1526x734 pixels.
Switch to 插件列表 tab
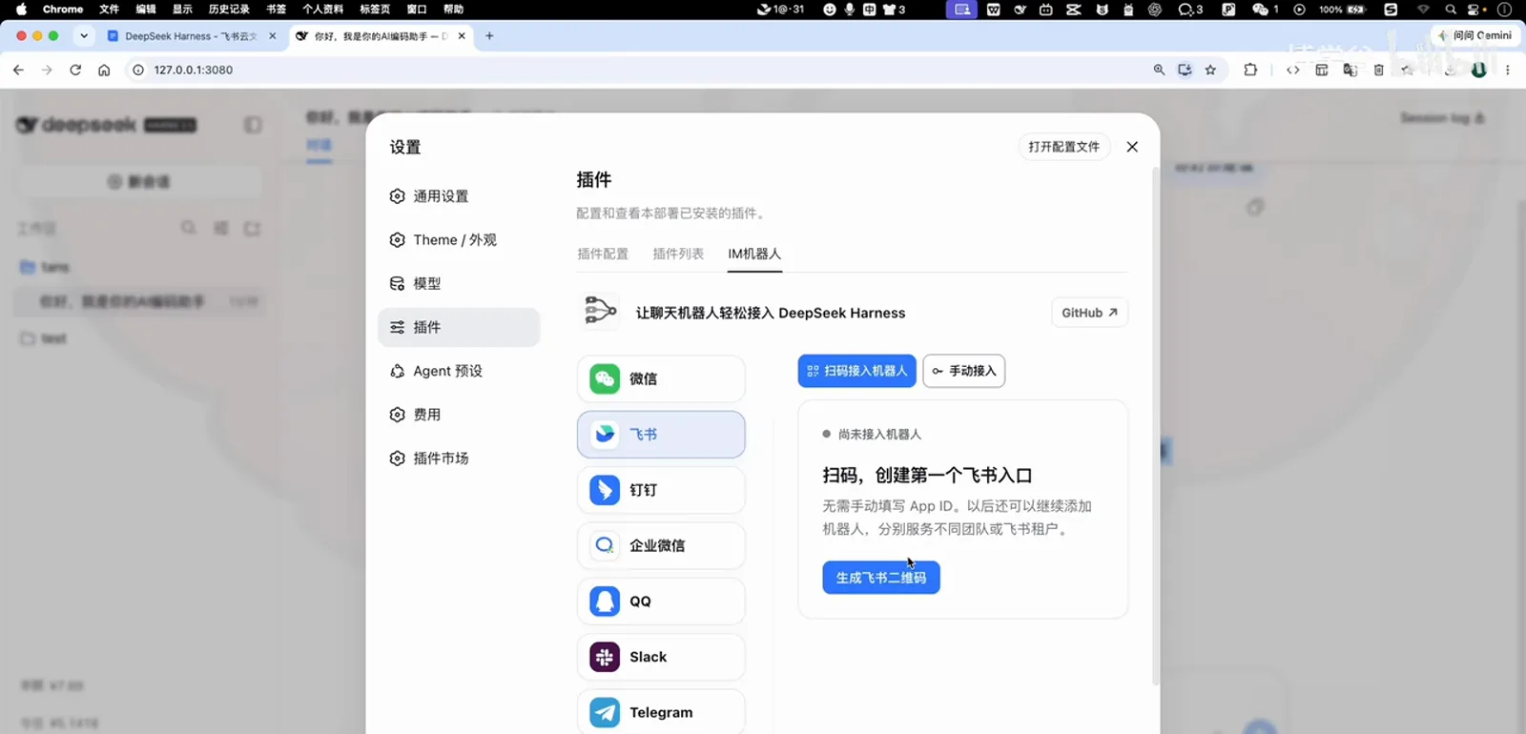pyautogui.click(x=678, y=254)
